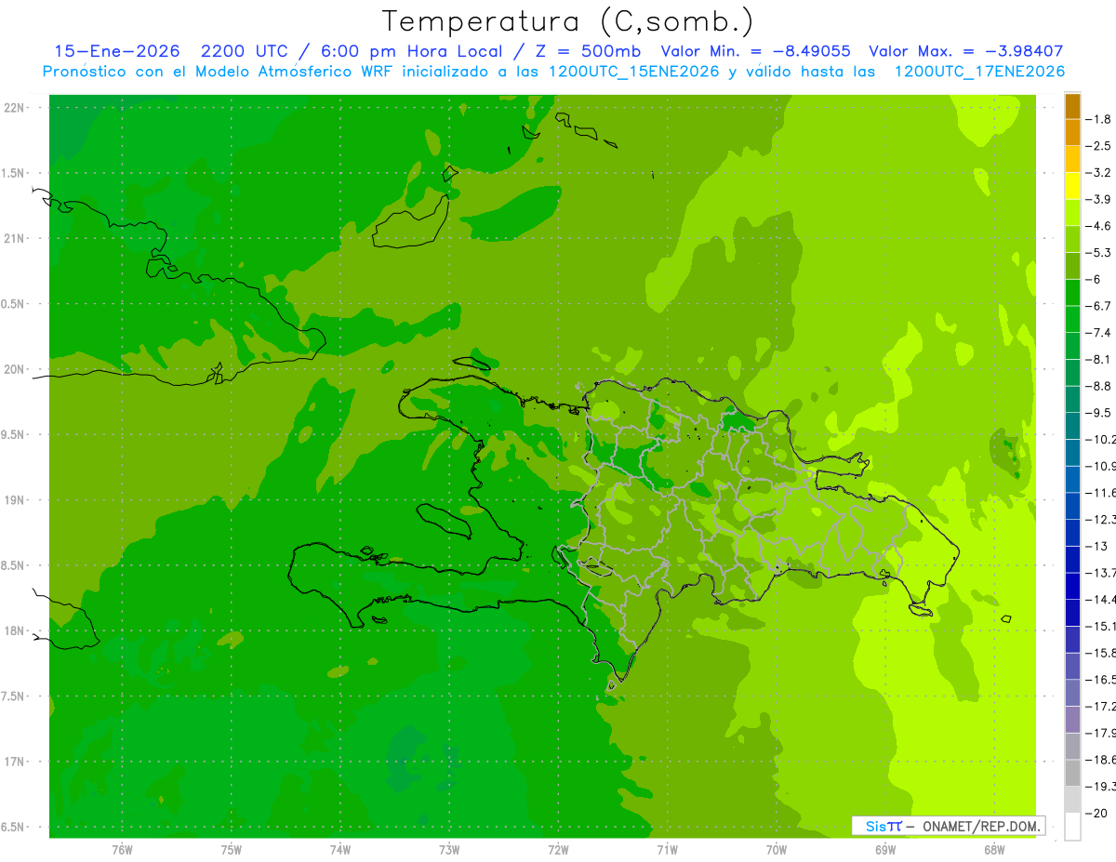Click the 70W longitude label
The image size is (1116, 862).
(x=777, y=850)
